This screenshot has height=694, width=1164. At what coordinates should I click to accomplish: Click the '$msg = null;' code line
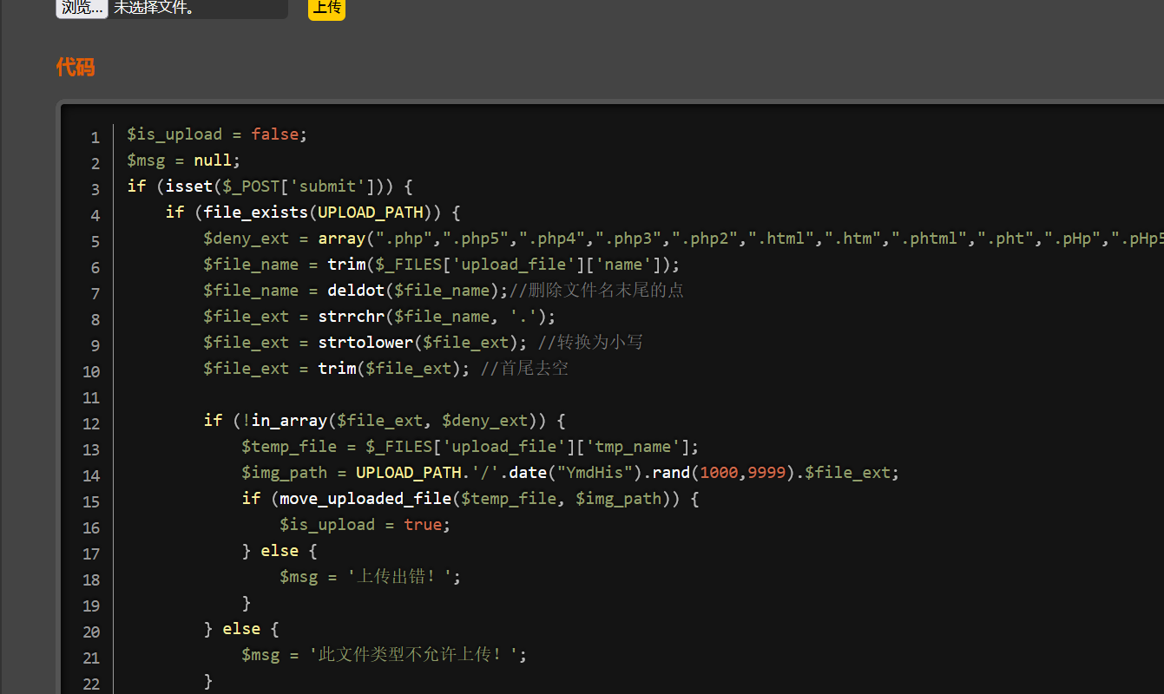(183, 160)
